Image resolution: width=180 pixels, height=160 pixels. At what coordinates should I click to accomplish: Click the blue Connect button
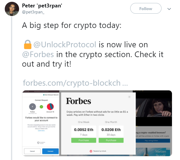coord(50,151)
